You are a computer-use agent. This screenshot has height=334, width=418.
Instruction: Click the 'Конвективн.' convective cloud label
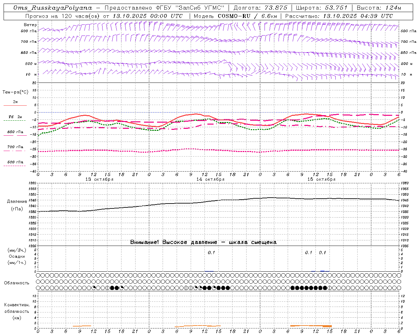point(17,305)
